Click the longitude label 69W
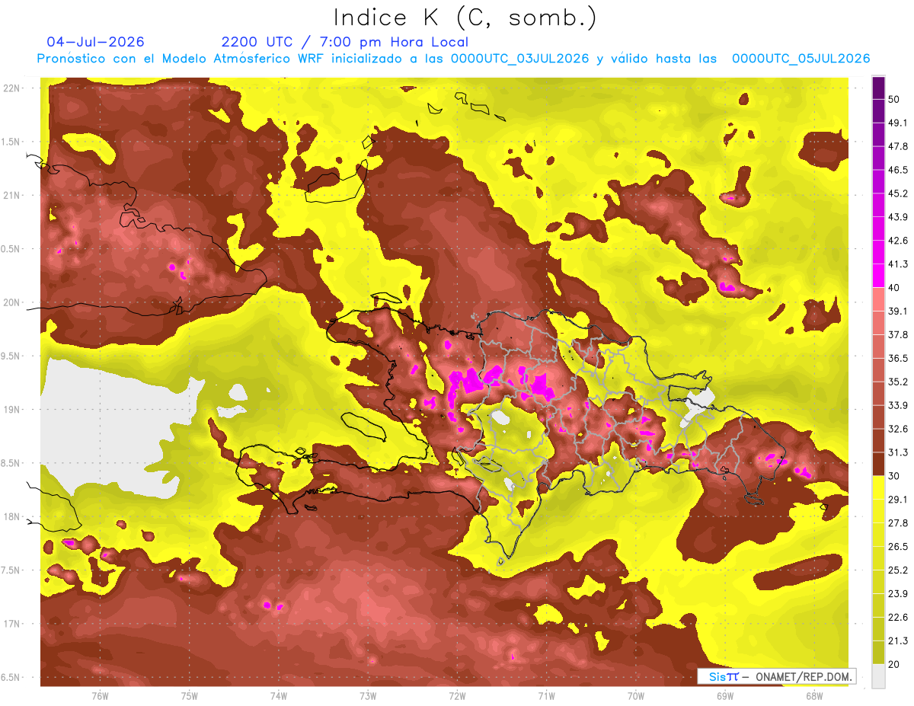The height and width of the screenshot is (706, 914). [x=725, y=695]
